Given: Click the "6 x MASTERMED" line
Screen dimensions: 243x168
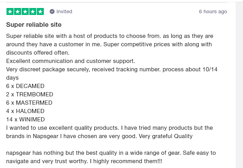Looking at the screenshot, I should (x=29, y=103).
